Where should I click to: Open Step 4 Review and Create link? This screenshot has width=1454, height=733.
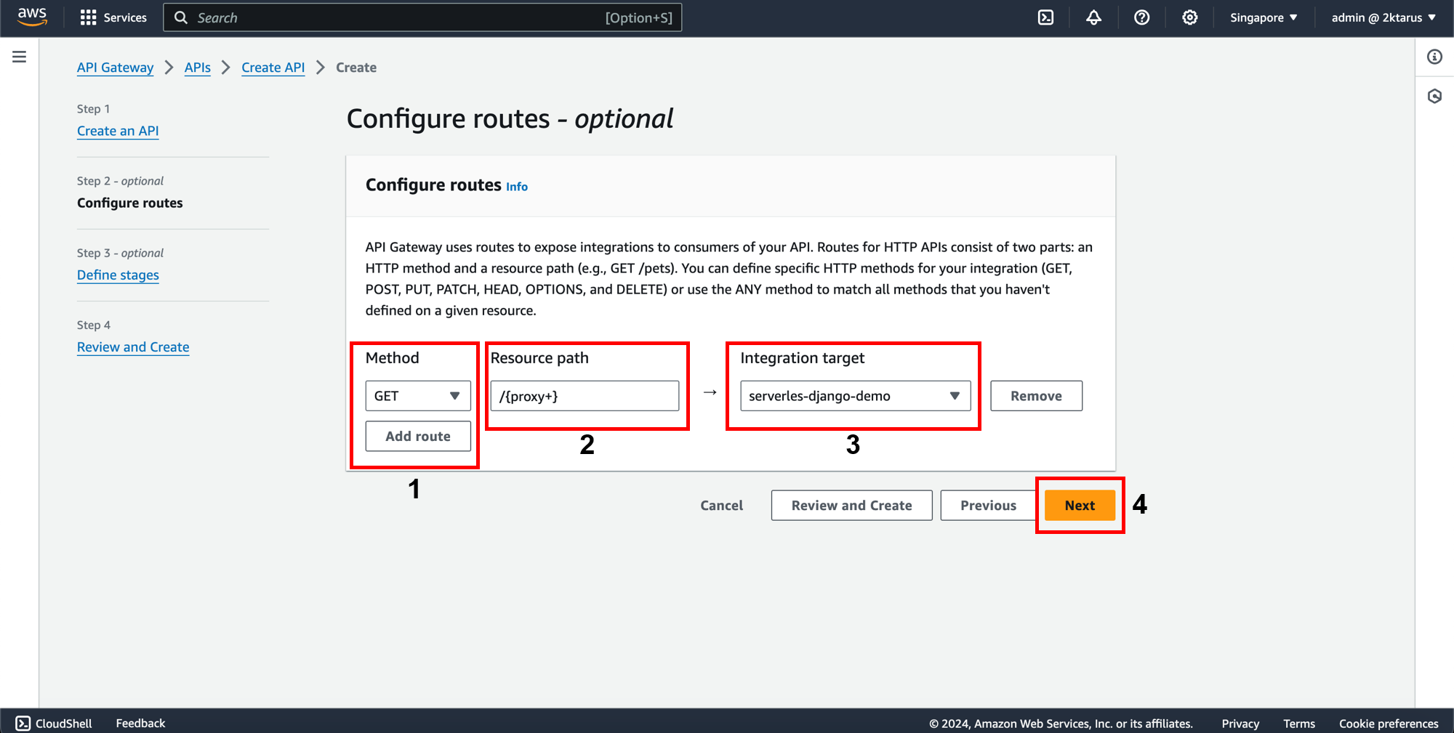pyautogui.click(x=133, y=347)
